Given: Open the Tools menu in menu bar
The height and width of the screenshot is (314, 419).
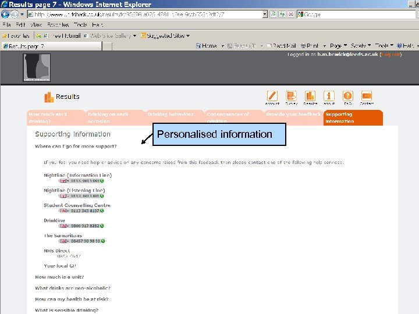Looking at the screenshot, I should 80,25.
